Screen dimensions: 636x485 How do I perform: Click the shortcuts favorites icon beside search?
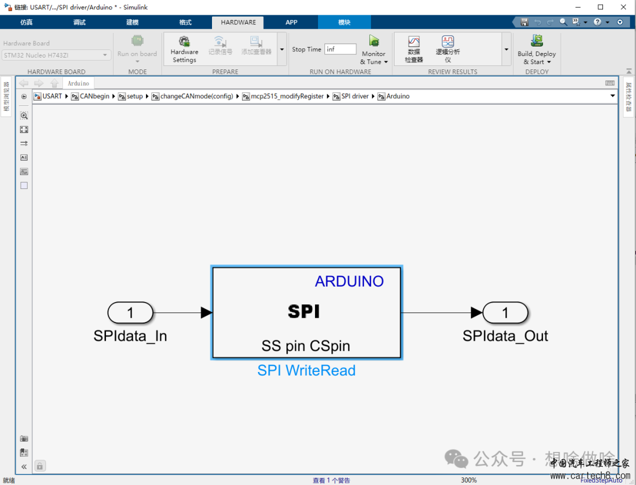(x=576, y=22)
